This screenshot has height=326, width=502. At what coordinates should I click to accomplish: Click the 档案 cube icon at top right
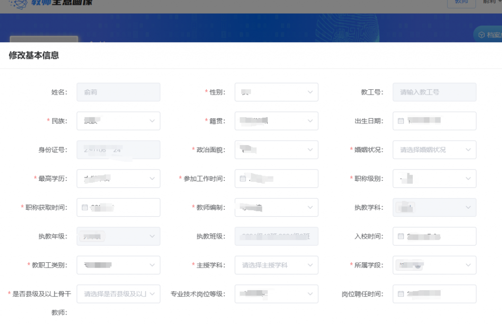[481, 35]
